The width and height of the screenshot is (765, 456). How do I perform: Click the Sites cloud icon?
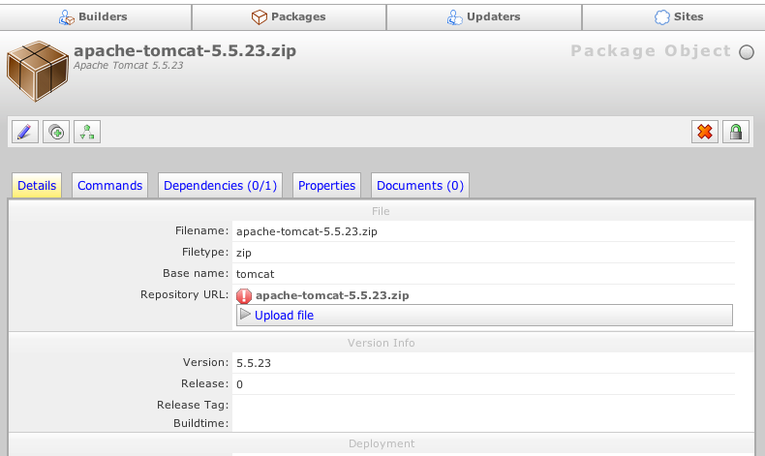(662, 17)
